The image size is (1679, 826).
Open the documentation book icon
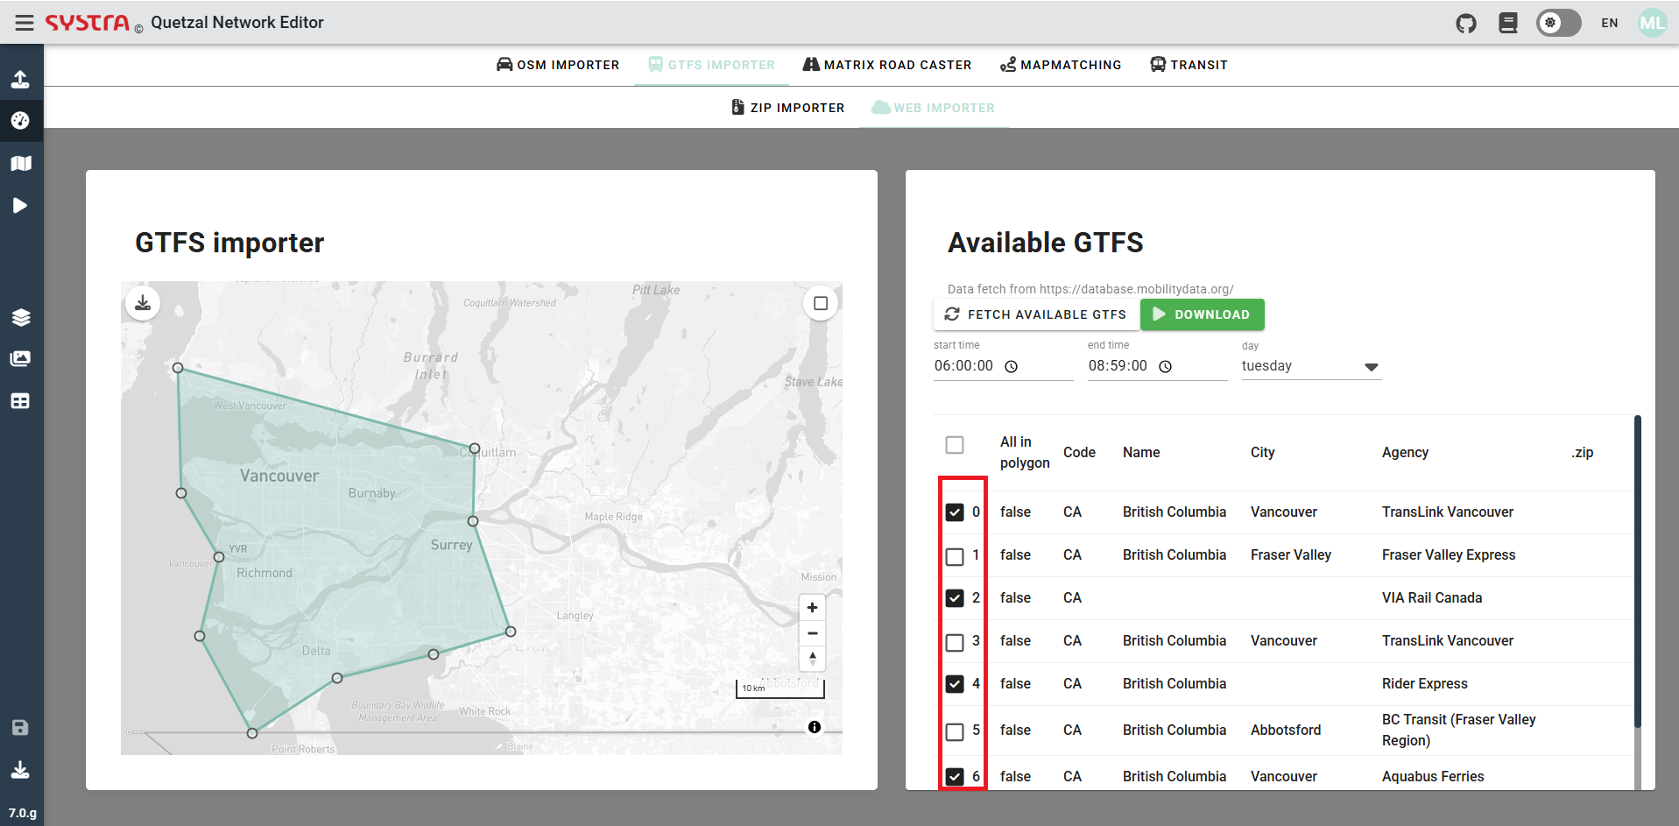click(1508, 23)
